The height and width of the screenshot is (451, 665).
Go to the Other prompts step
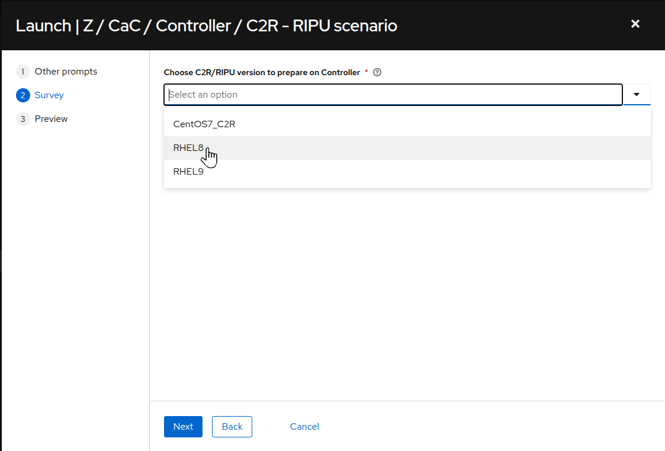(x=57, y=72)
